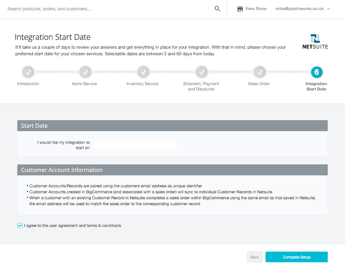Screen dimensions: 345x272
Task: Go to Shipment, Payment and Discounts label
Action: point(201,86)
